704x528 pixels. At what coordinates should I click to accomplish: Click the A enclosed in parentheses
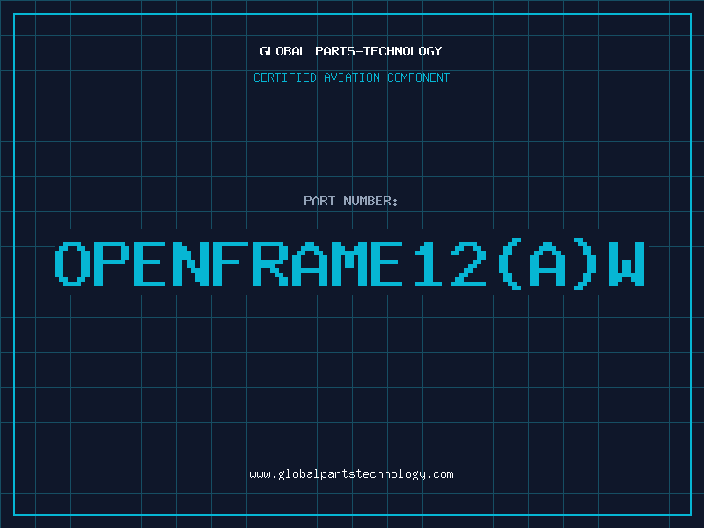(547, 263)
